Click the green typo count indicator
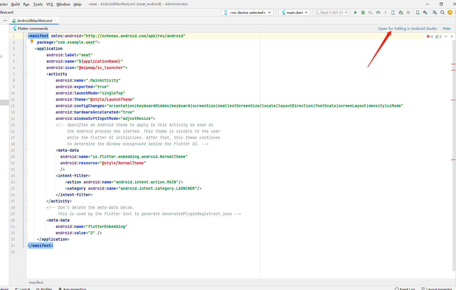Image resolution: width=456 pixels, height=290 pixels. tap(438, 36)
